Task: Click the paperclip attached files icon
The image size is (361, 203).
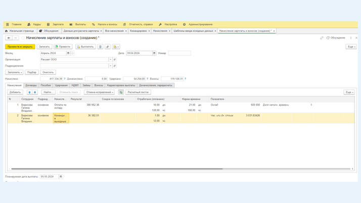Action: (108, 46)
